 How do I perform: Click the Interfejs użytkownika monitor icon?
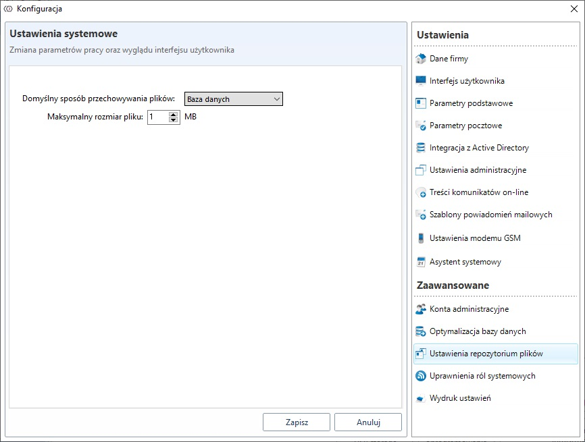(x=421, y=81)
